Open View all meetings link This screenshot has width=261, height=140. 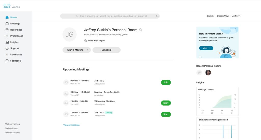click(71, 125)
